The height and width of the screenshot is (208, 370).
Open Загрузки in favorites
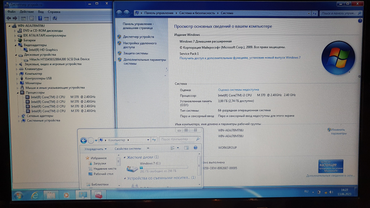click(100, 163)
